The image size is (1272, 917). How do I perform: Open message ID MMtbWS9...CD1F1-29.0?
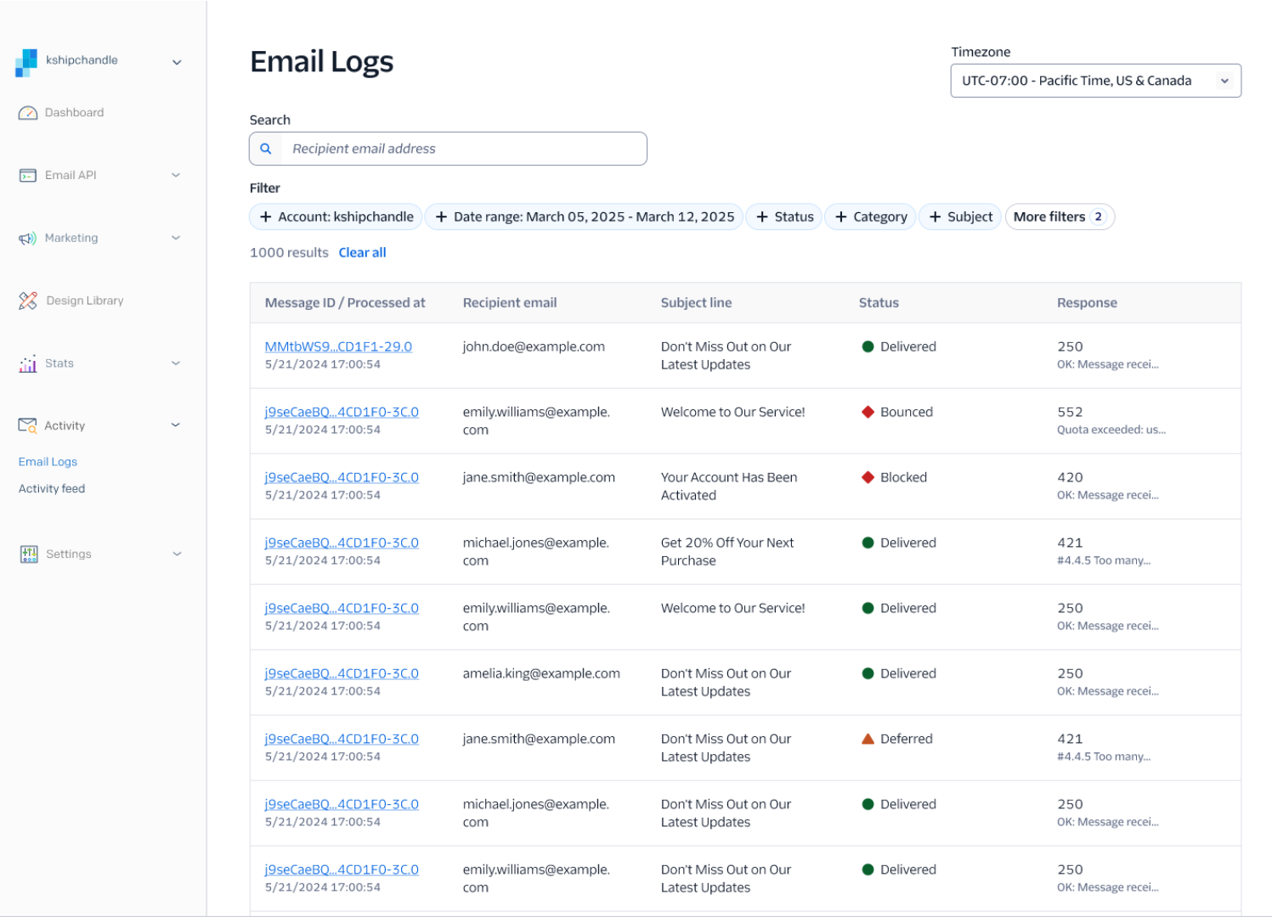pyautogui.click(x=338, y=346)
